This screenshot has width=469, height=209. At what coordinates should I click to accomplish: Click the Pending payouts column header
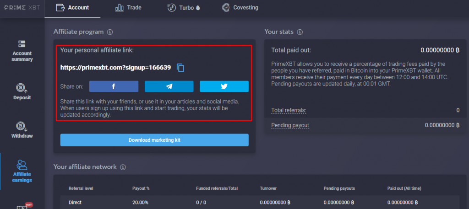click(339, 188)
